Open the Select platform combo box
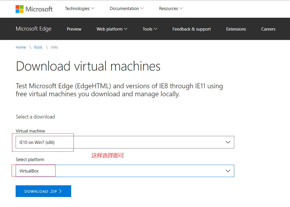Screen dimensions: 290x207 click(x=125, y=171)
